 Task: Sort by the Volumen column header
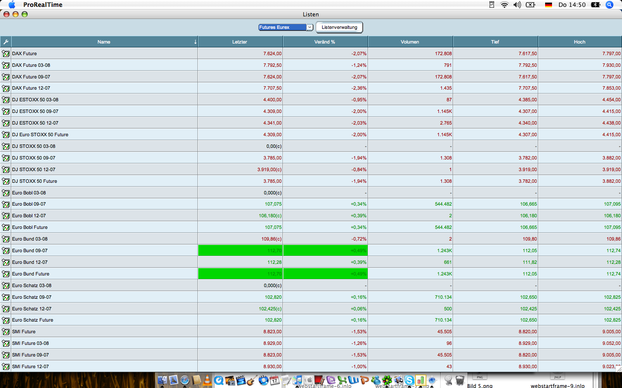click(x=410, y=42)
